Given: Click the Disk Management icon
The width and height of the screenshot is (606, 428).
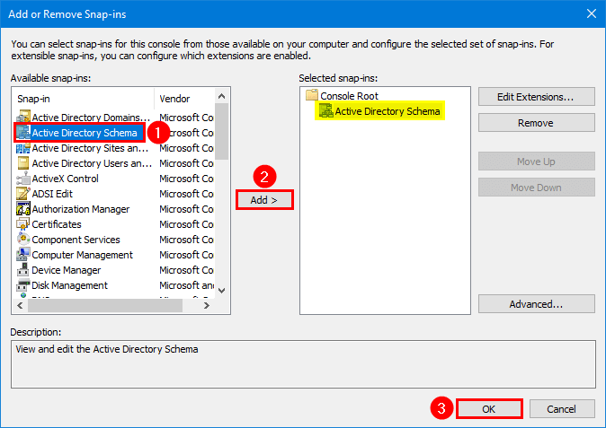Looking at the screenshot, I should tap(23, 285).
